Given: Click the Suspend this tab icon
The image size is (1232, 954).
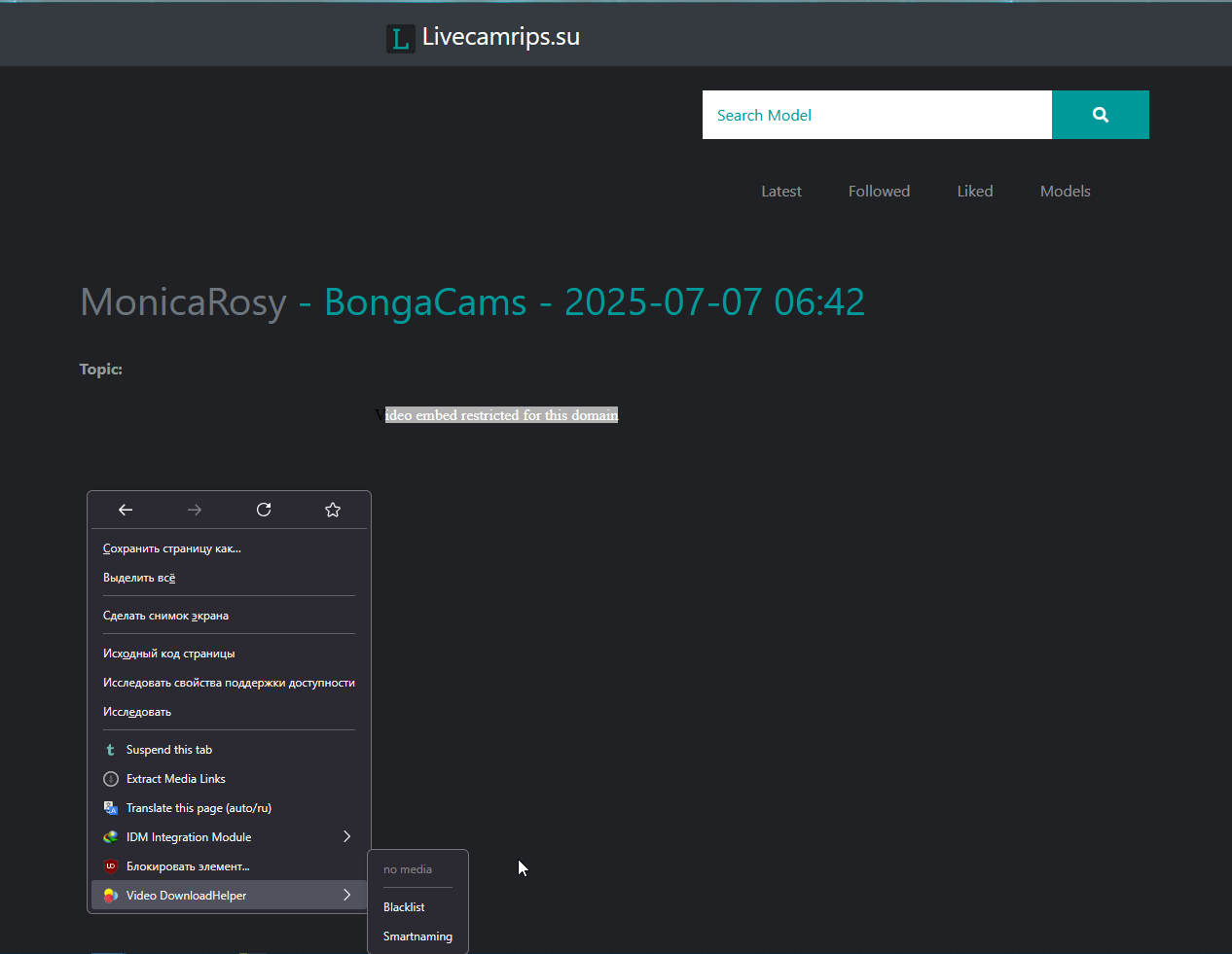Looking at the screenshot, I should [x=110, y=750].
